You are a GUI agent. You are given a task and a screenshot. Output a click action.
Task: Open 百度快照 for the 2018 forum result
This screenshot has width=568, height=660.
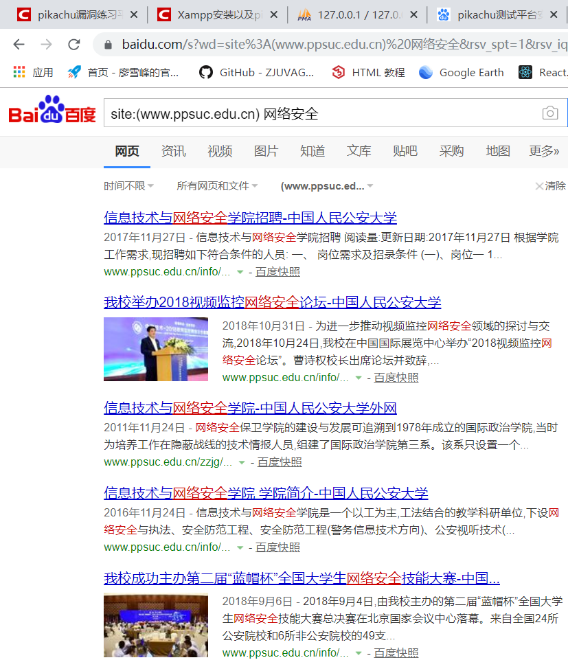(396, 378)
